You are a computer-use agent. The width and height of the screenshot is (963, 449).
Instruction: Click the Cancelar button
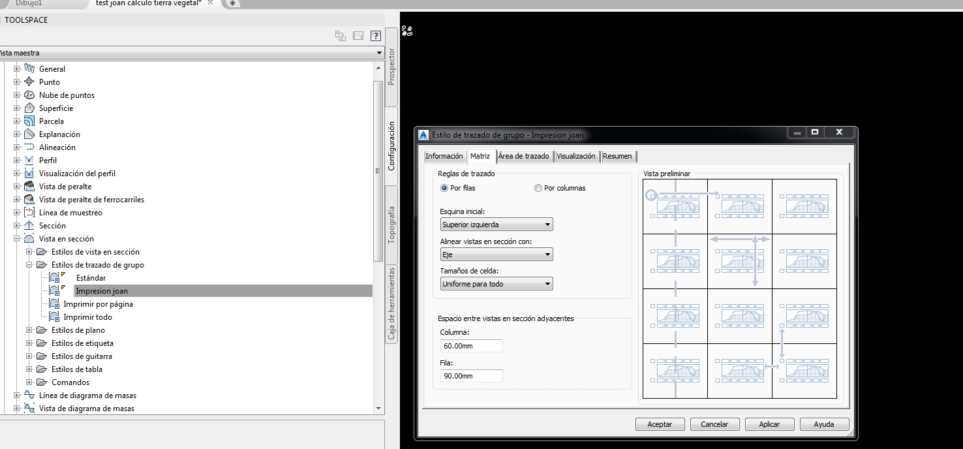pos(714,424)
